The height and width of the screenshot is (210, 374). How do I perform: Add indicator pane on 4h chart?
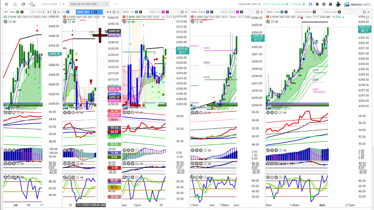(x=69, y=22)
